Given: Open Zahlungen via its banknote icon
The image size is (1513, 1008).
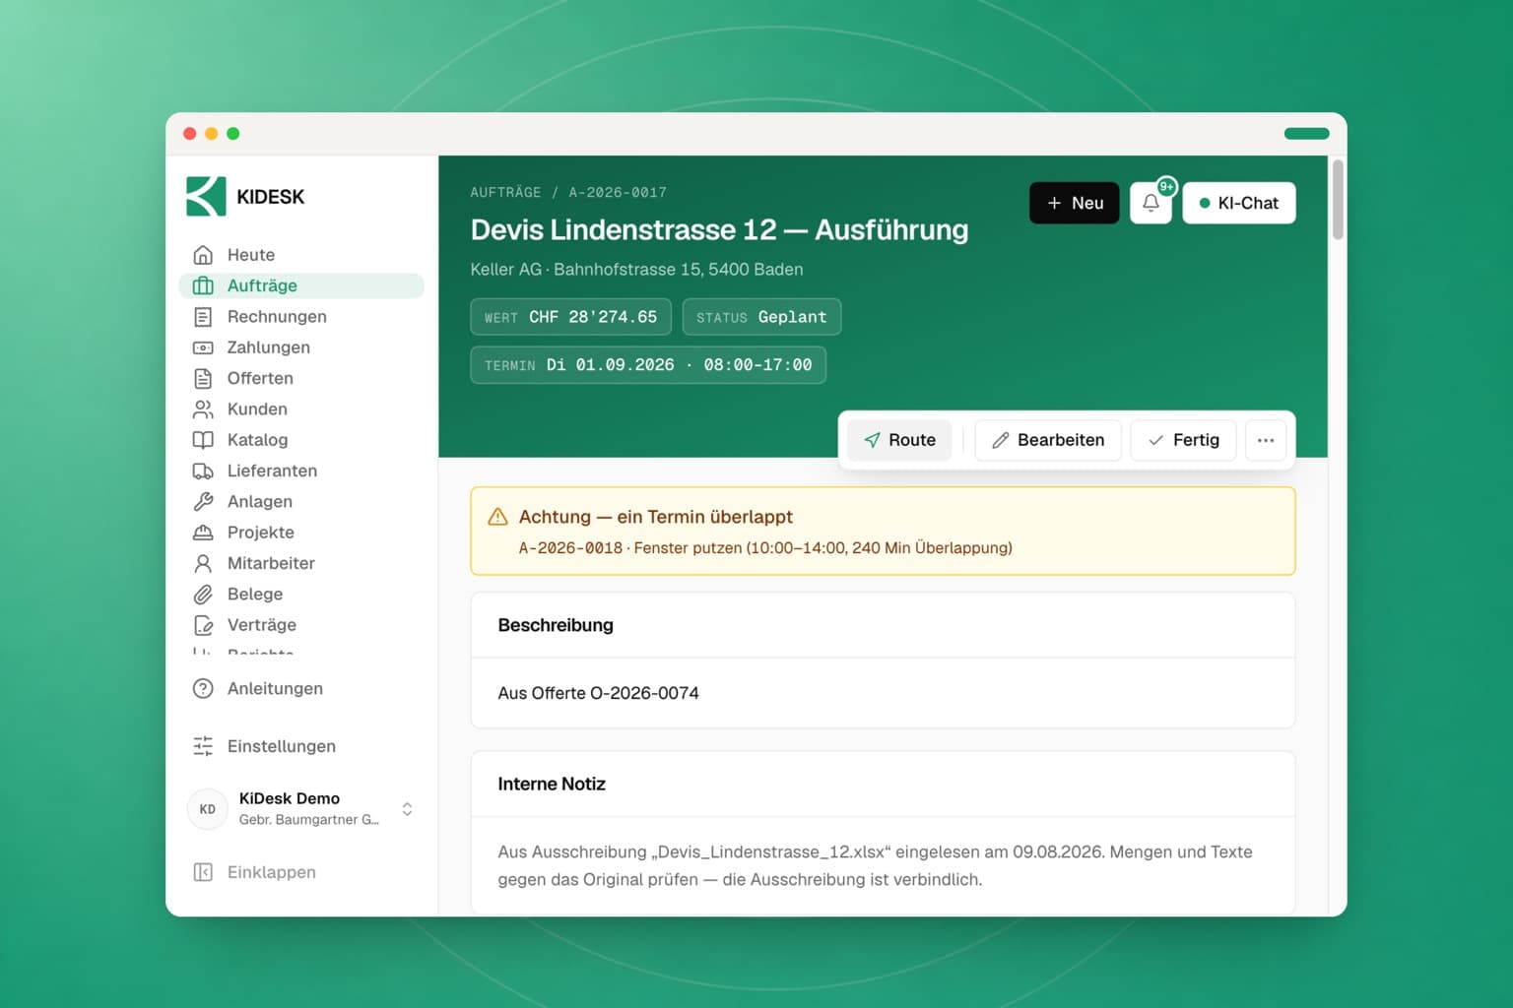Looking at the screenshot, I should click(x=203, y=347).
